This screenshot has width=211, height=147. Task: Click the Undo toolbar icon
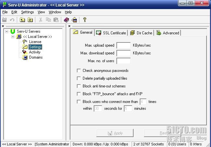coord(12,20)
